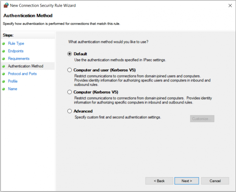Close the wizard window with X
Screen dimensions: 236x192
[x=230, y=6]
